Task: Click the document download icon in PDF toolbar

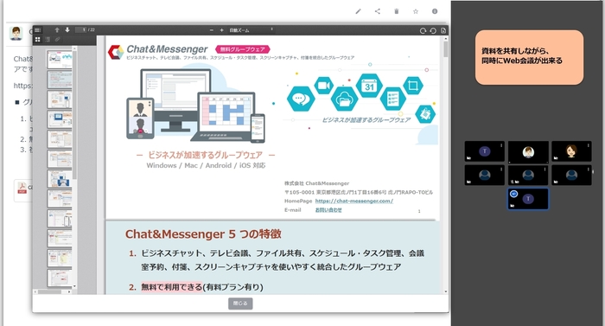Action: (x=443, y=30)
